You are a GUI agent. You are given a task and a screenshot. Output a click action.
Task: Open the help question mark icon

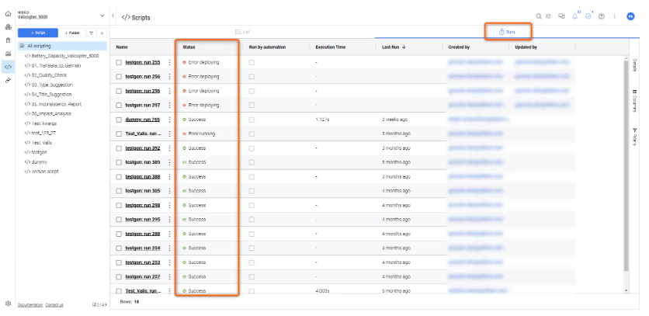click(x=602, y=16)
